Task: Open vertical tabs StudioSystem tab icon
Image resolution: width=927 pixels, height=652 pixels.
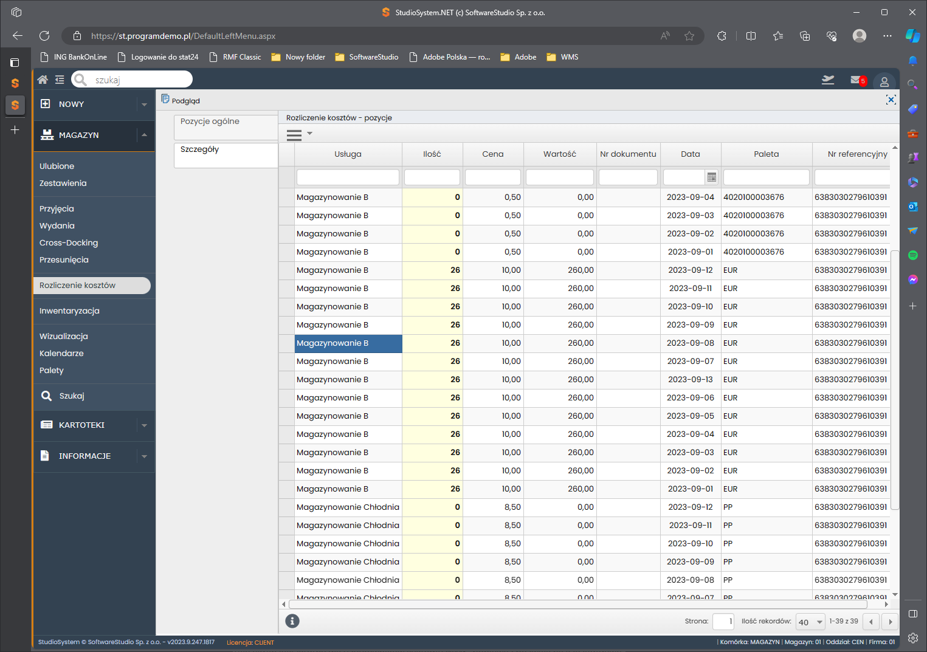Action: point(15,105)
